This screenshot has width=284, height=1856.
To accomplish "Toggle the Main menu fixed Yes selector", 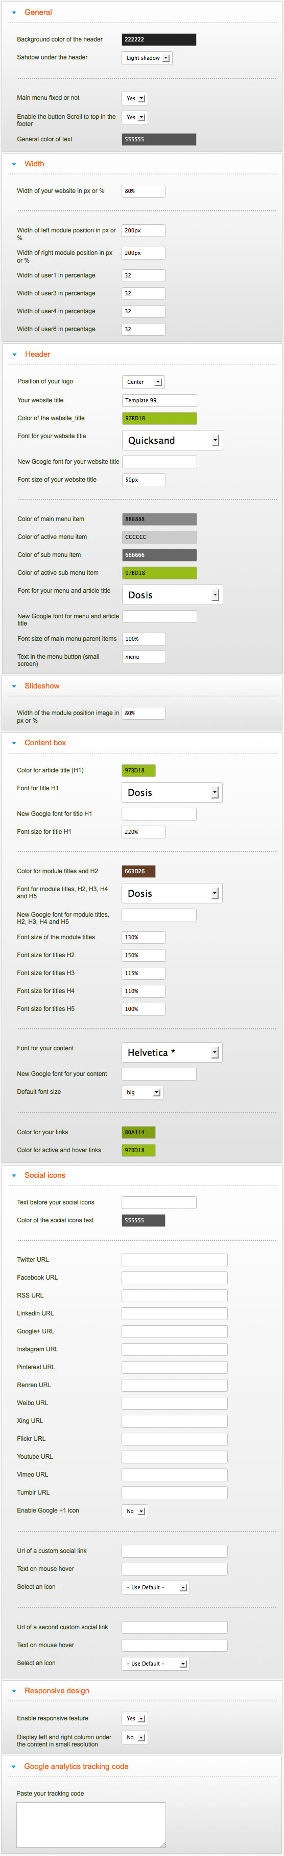I will click(134, 99).
